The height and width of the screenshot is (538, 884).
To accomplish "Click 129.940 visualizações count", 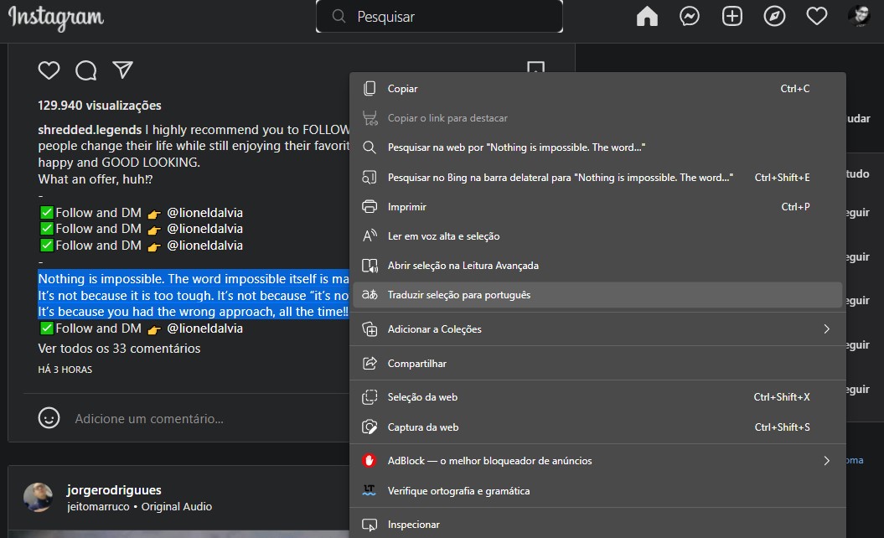I will (99, 106).
